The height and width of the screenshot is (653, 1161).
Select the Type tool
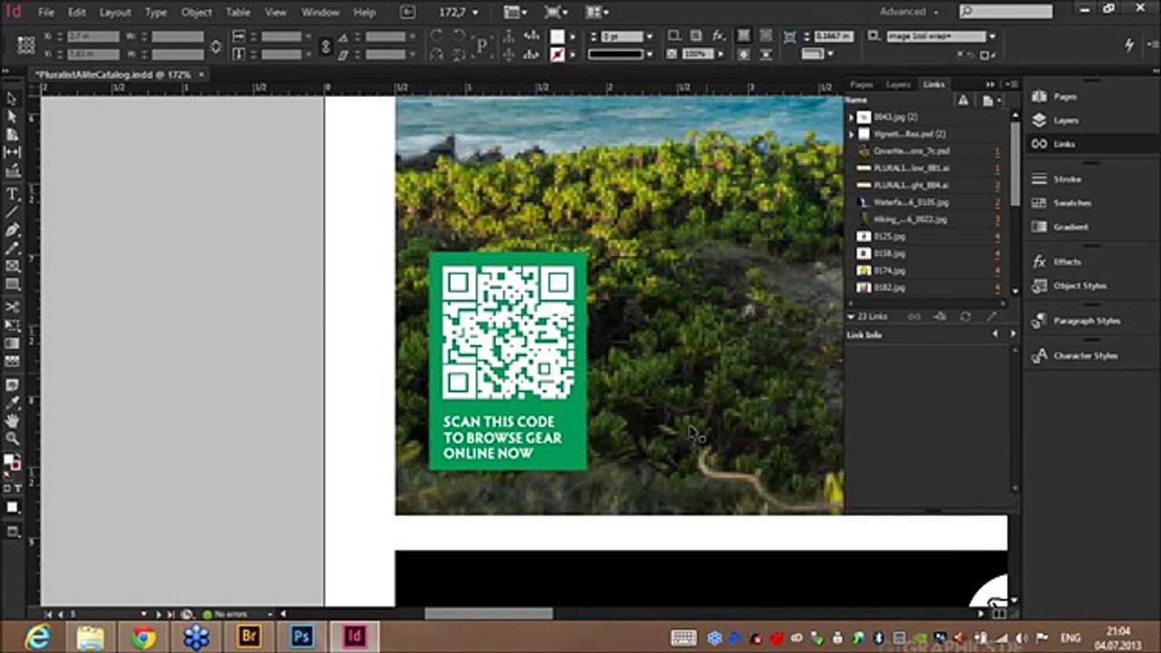coord(12,194)
